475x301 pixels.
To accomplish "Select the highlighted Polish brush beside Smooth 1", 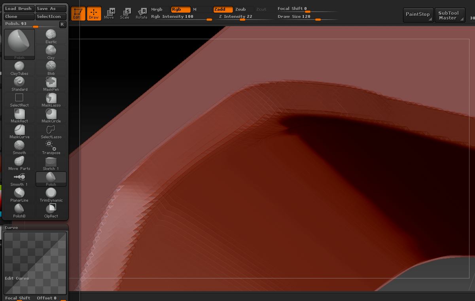I will click(x=51, y=179).
